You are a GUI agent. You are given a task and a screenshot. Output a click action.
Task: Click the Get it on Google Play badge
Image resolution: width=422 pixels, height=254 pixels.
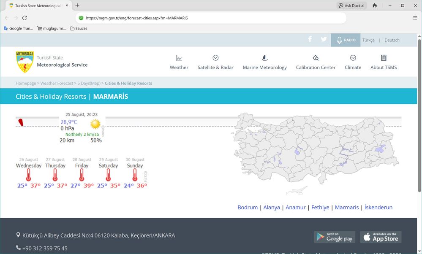click(335, 237)
